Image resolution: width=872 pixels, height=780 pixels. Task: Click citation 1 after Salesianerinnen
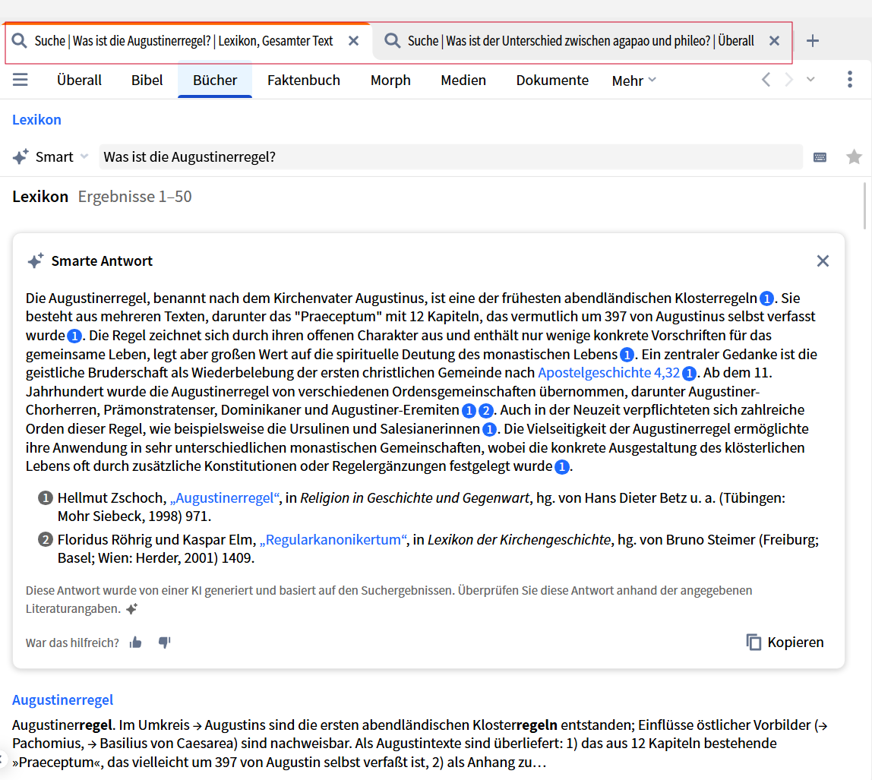(x=489, y=430)
